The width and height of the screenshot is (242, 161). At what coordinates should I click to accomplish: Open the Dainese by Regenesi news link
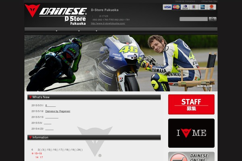coord(58,111)
